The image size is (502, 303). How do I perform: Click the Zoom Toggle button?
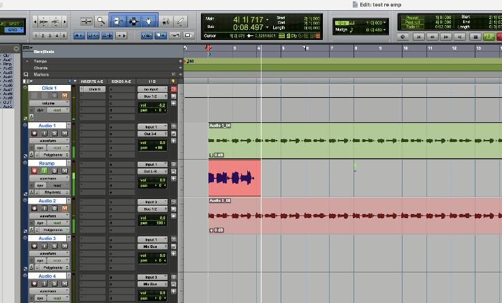point(86,21)
